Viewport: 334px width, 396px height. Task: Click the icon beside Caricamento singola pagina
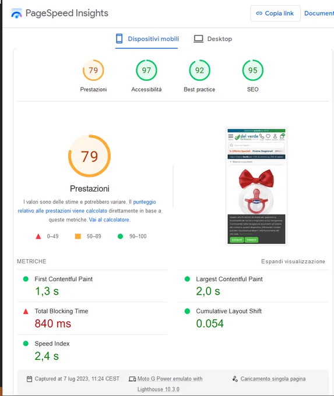(235, 379)
